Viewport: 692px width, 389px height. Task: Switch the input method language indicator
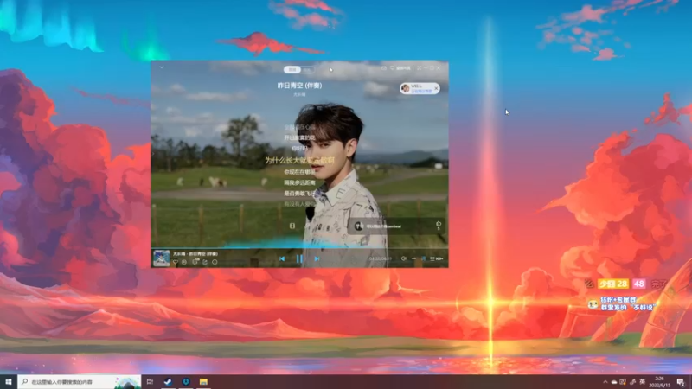(642, 382)
